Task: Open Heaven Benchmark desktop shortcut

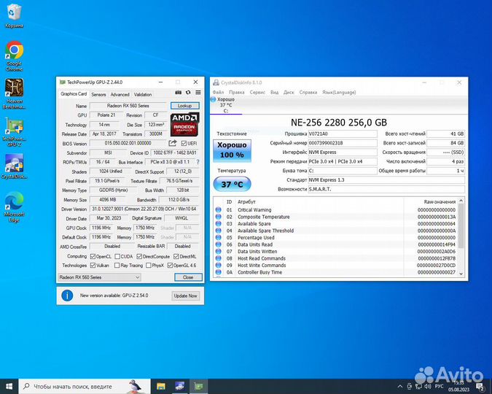Action: click(x=14, y=93)
